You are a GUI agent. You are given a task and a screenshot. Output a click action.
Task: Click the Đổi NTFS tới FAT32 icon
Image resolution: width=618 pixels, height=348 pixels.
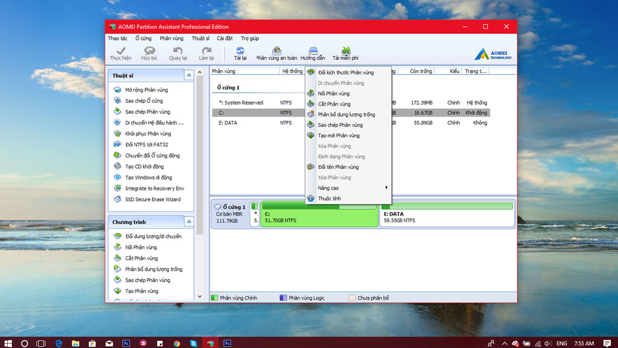coord(118,144)
